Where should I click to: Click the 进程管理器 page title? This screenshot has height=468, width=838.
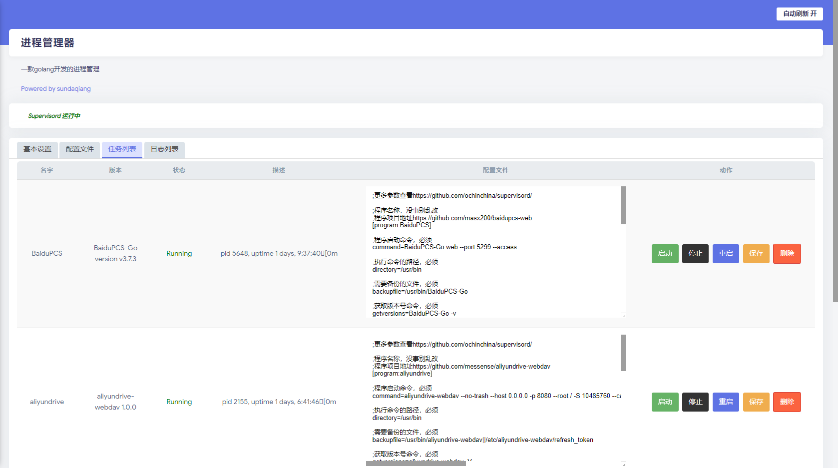tap(47, 43)
